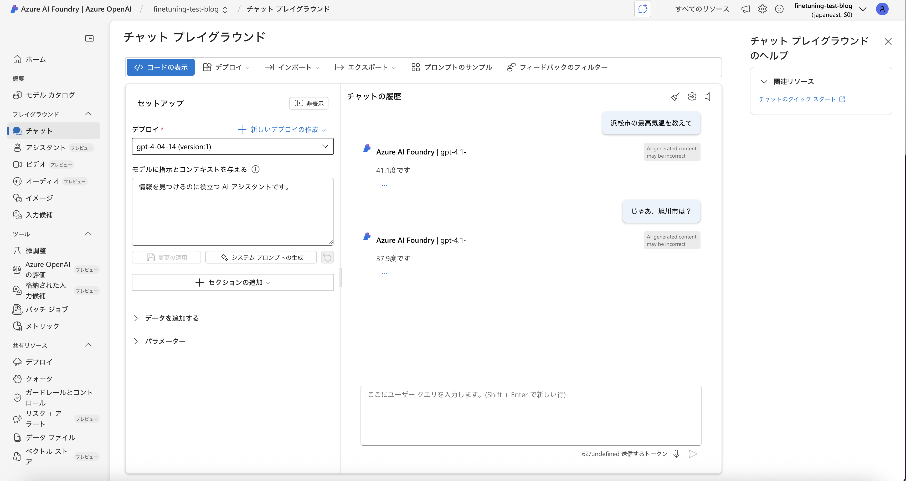This screenshot has height=481, width=906.
Task: Close the help panel
Action: (x=888, y=42)
